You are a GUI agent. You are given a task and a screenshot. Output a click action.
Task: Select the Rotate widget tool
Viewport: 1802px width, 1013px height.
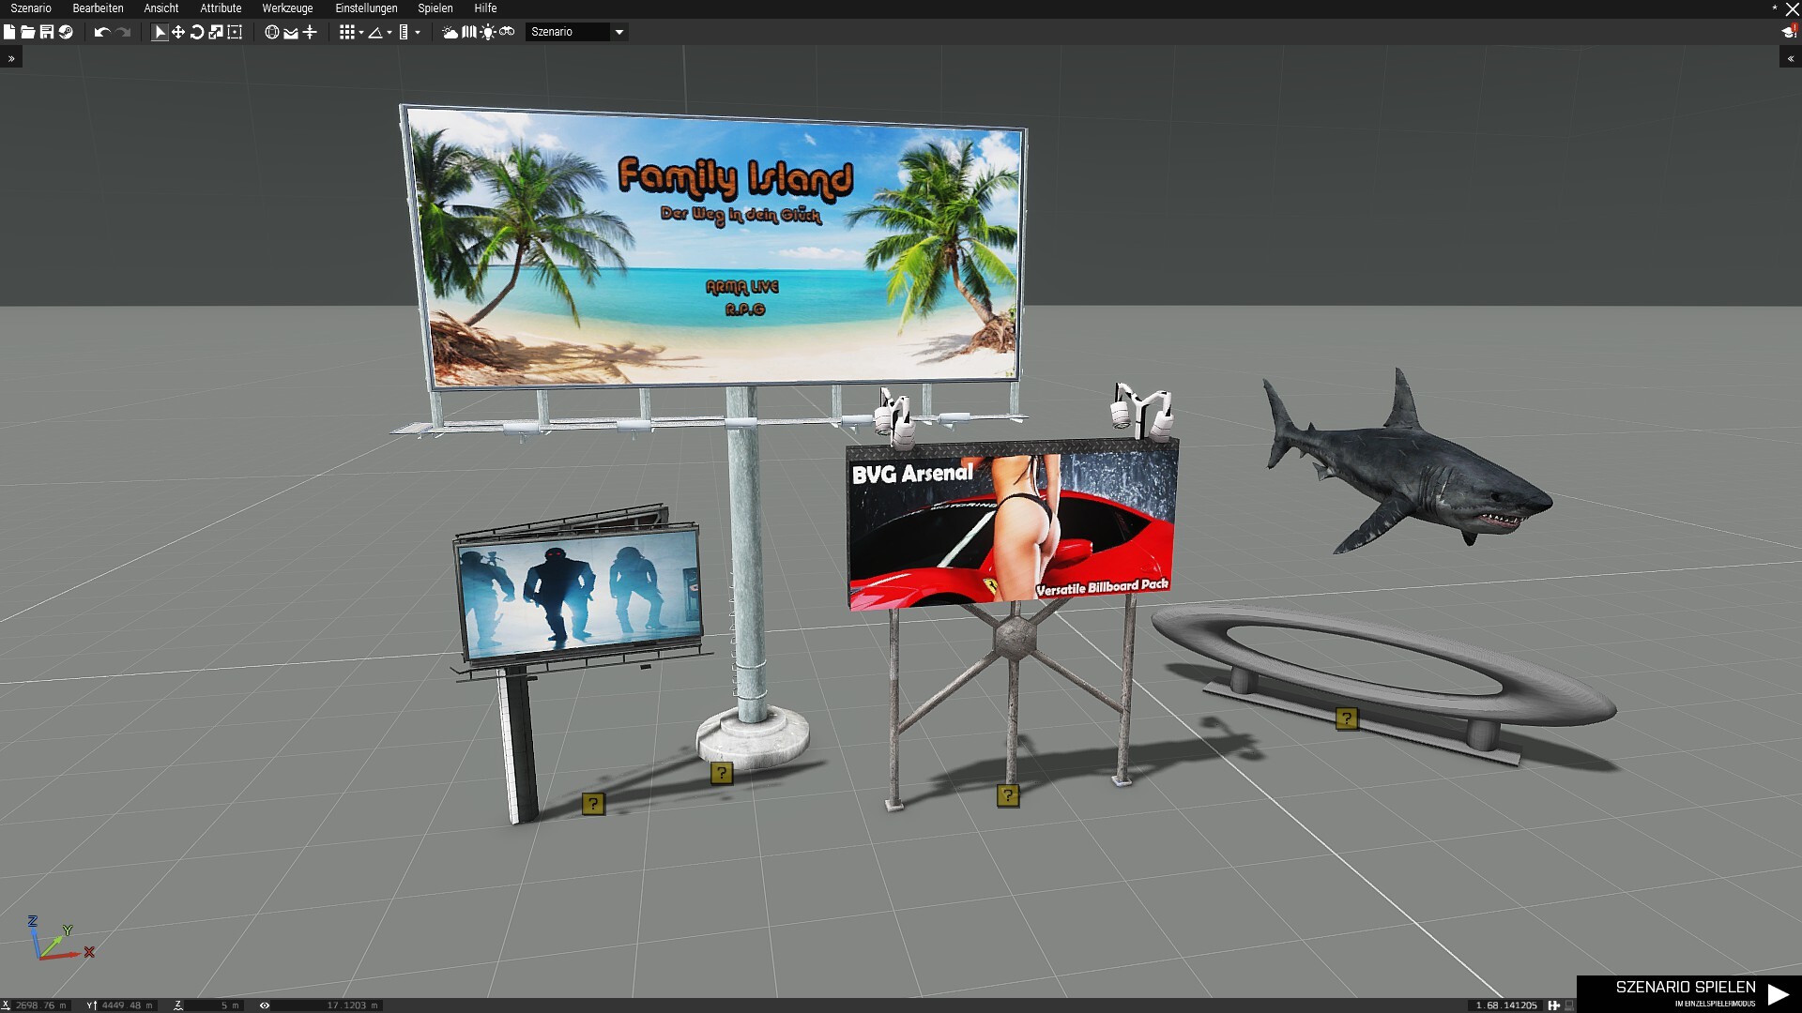[x=197, y=32]
